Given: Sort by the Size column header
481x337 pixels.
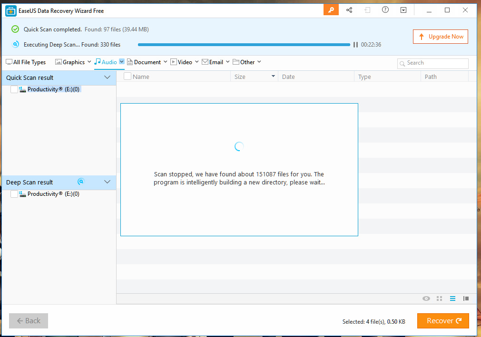Looking at the screenshot, I should tap(240, 77).
